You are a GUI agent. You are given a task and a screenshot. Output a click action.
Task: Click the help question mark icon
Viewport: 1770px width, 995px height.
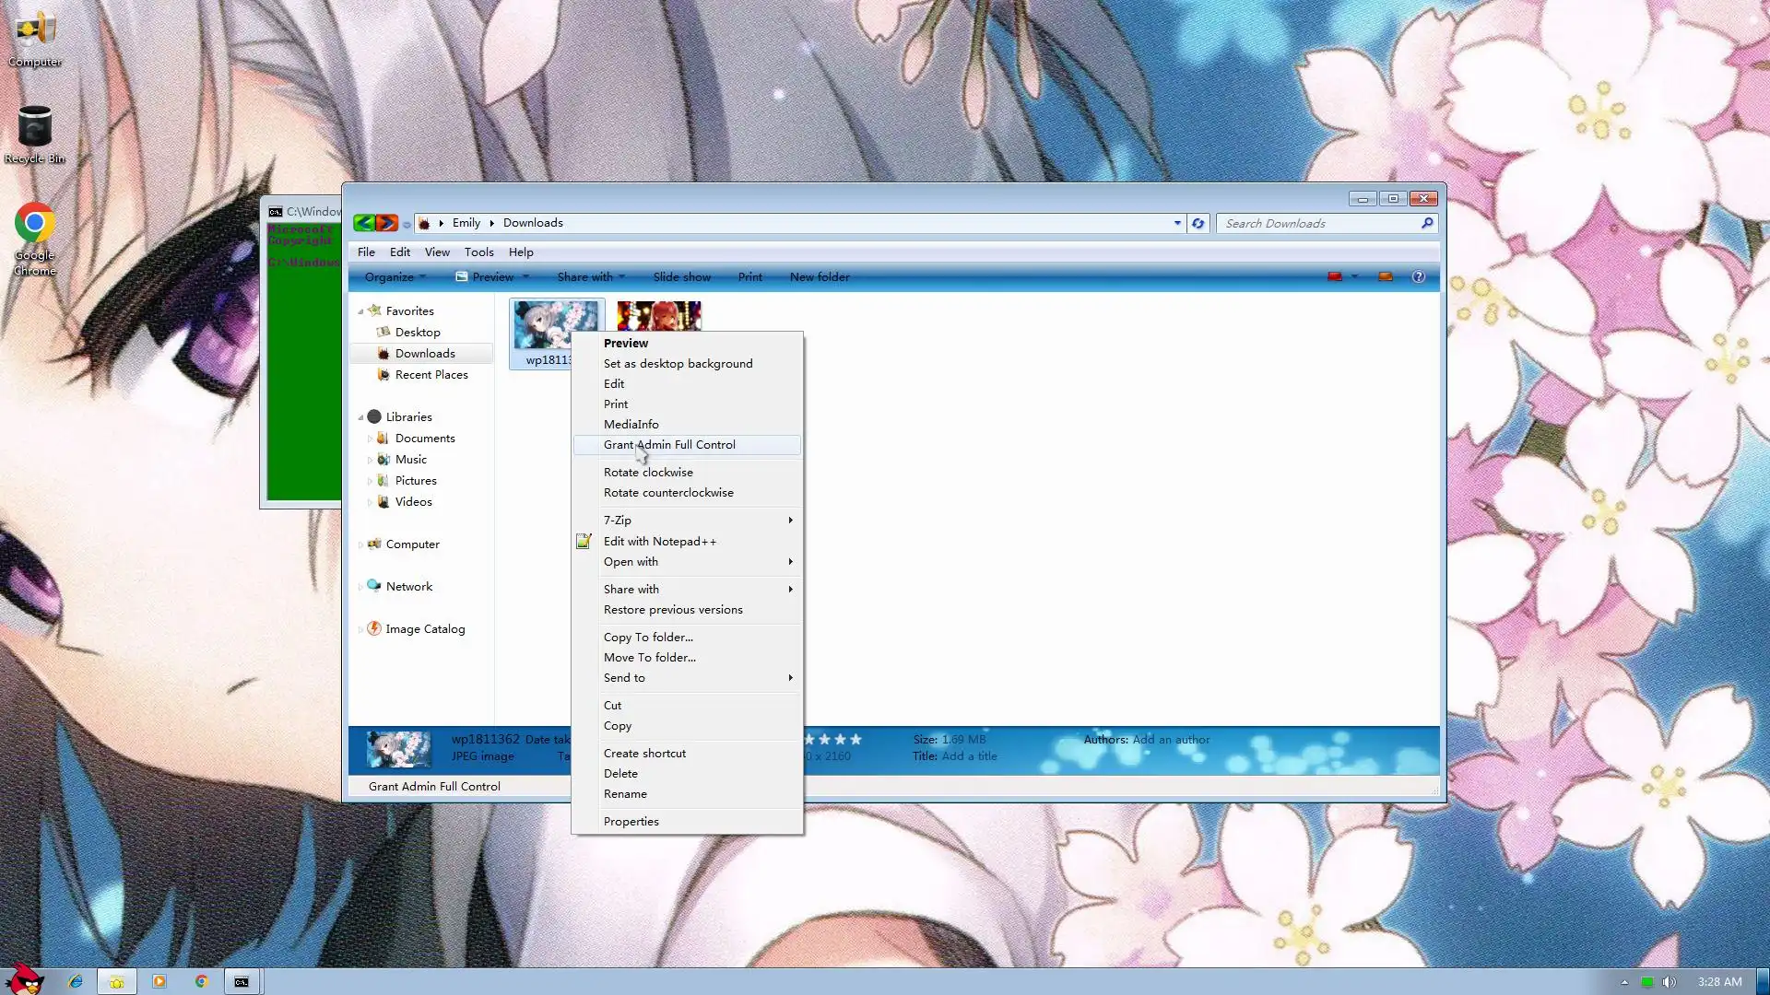pos(1418,276)
